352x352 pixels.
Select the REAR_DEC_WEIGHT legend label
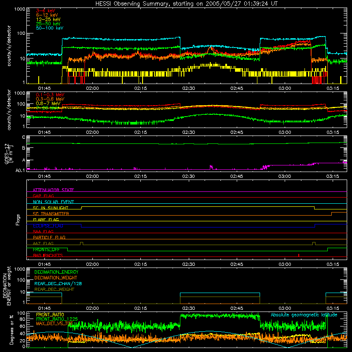click(x=54, y=290)
